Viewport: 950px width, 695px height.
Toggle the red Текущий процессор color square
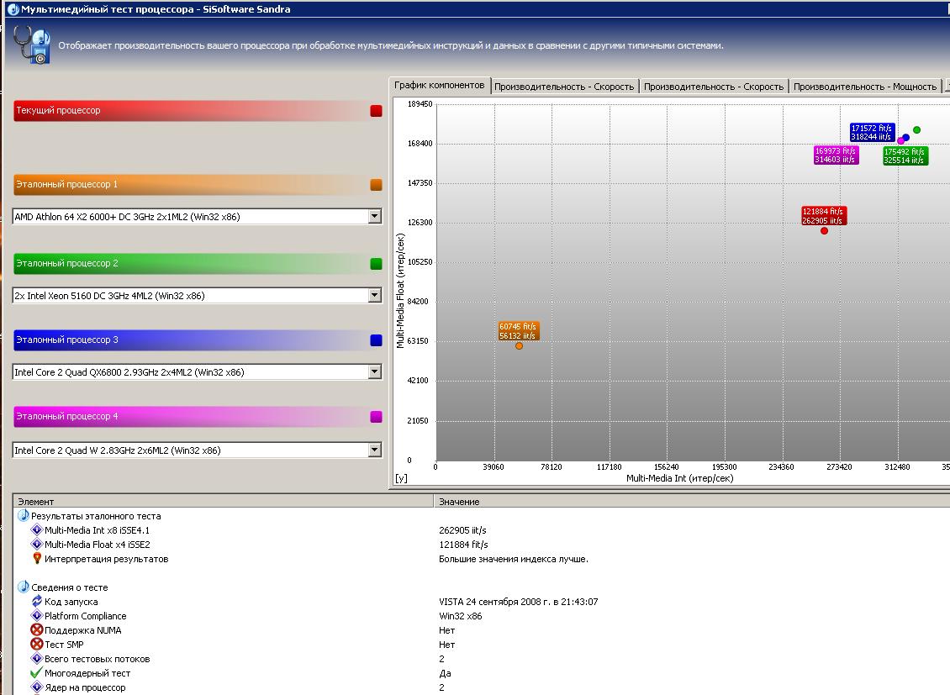(377, 111)
